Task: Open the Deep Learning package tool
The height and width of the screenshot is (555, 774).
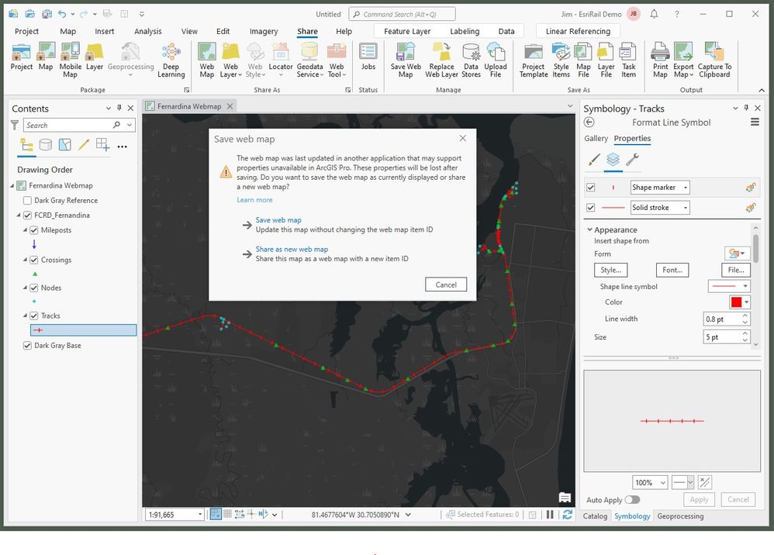Action: 171,60
